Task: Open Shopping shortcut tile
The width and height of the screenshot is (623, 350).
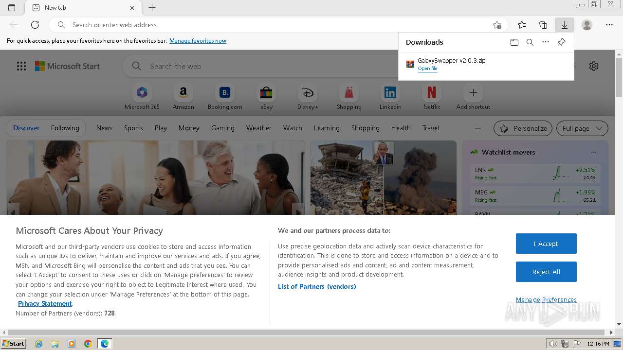Action: (x=349, y=97)
